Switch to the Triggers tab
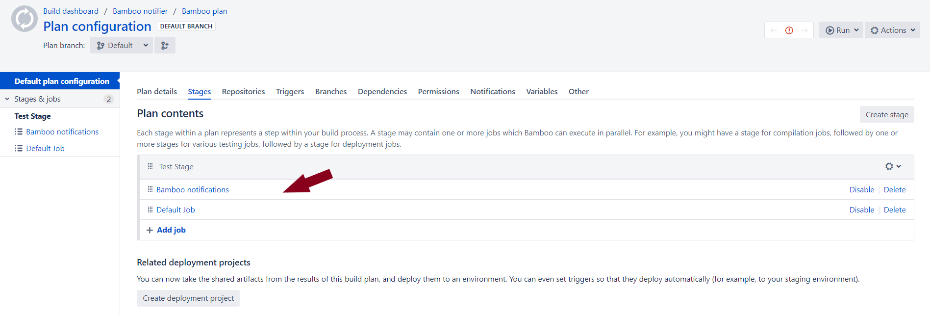Viewport: 930px width, 315px height. coord(290,92)
